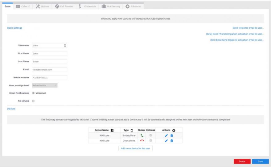Delete the Desk phone device entry
Viewport: 271px width, 167px height.
tap(172, 141)
